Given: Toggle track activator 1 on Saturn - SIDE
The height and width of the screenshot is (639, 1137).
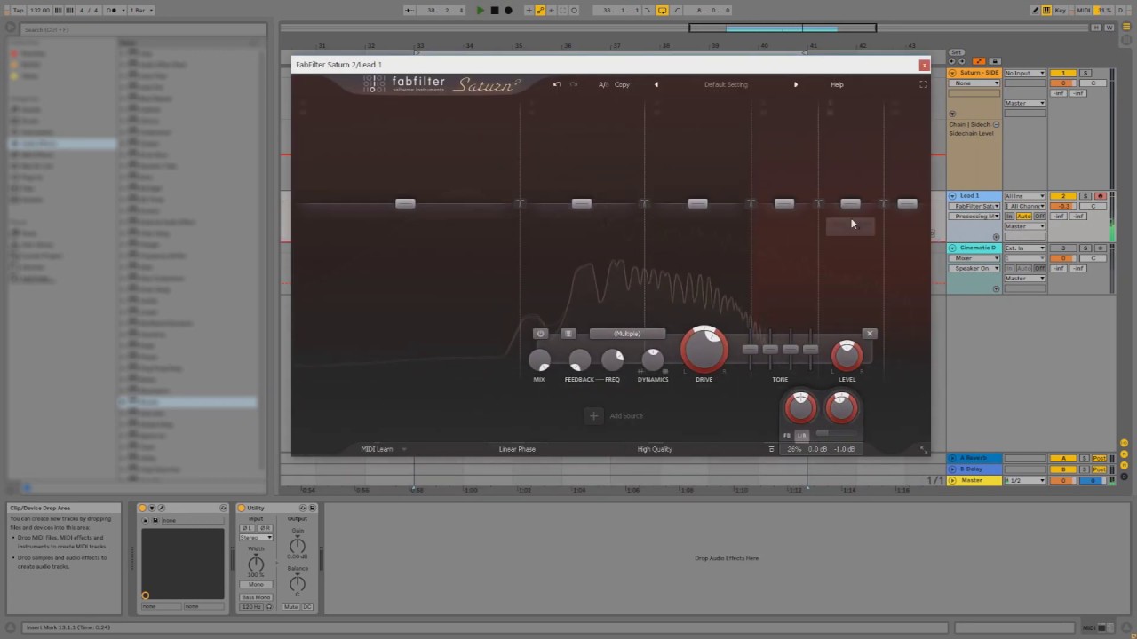Looking at the screenshot, I should click(x=1063, y=73).
